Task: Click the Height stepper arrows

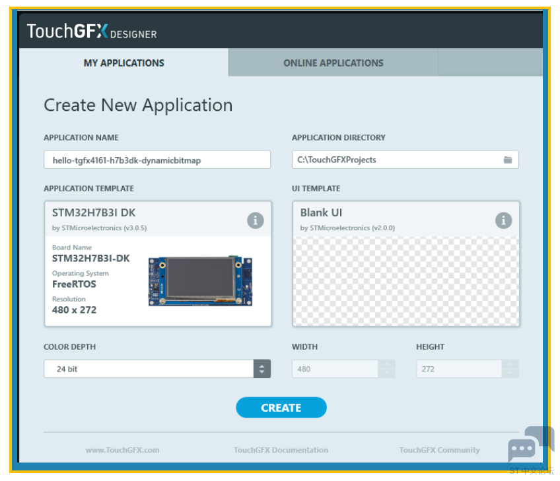Action: coord(510,369)
